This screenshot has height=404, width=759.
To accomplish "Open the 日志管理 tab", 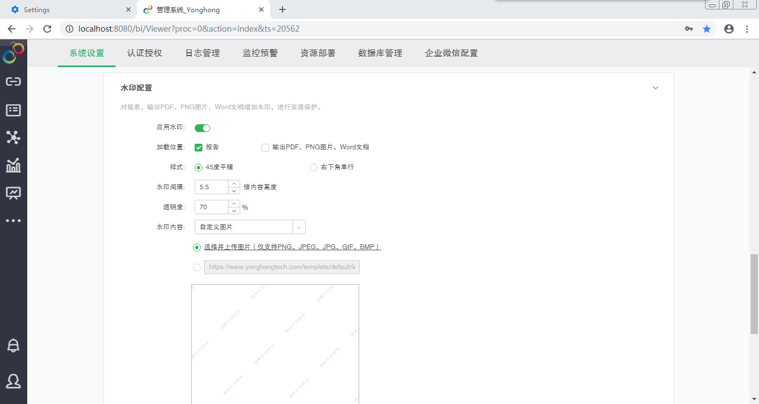I will pos(202,53).
